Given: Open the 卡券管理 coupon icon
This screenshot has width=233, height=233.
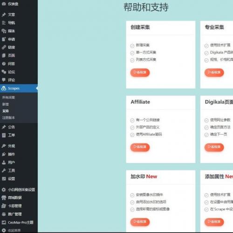Looking at the screenshot, I should (x=4, y=206).
